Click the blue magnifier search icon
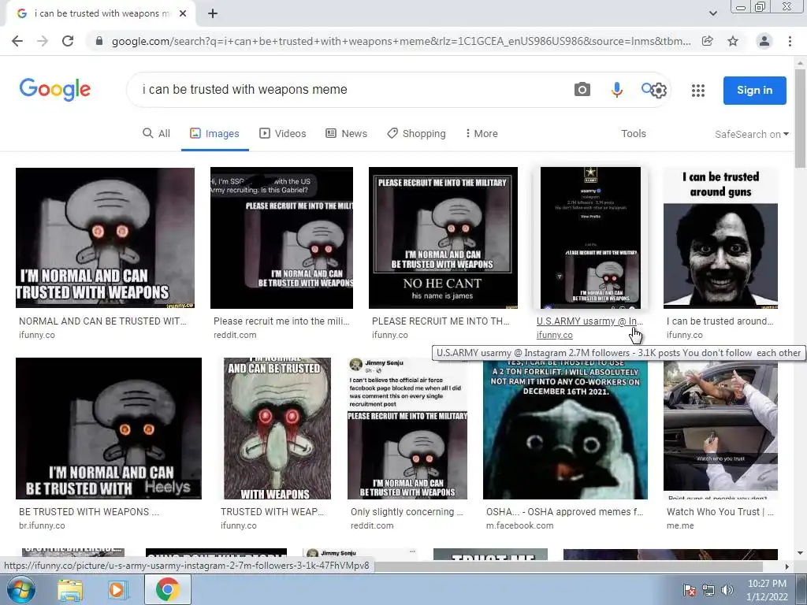The height and width of the screenshot is (605, 807). (647, 88)
